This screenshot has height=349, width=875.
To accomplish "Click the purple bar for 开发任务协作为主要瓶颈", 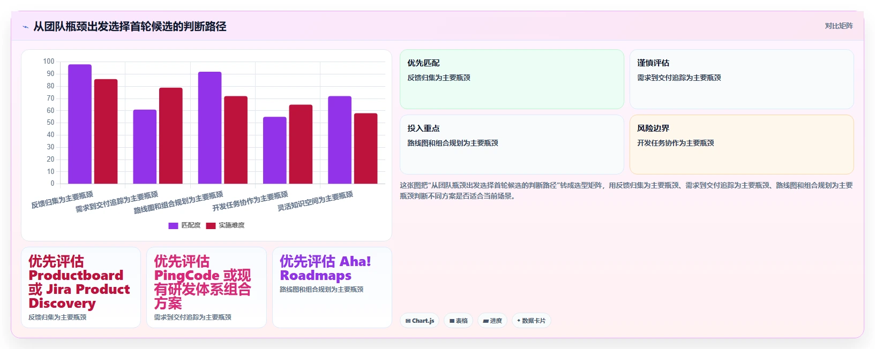I will click(275, 150).
